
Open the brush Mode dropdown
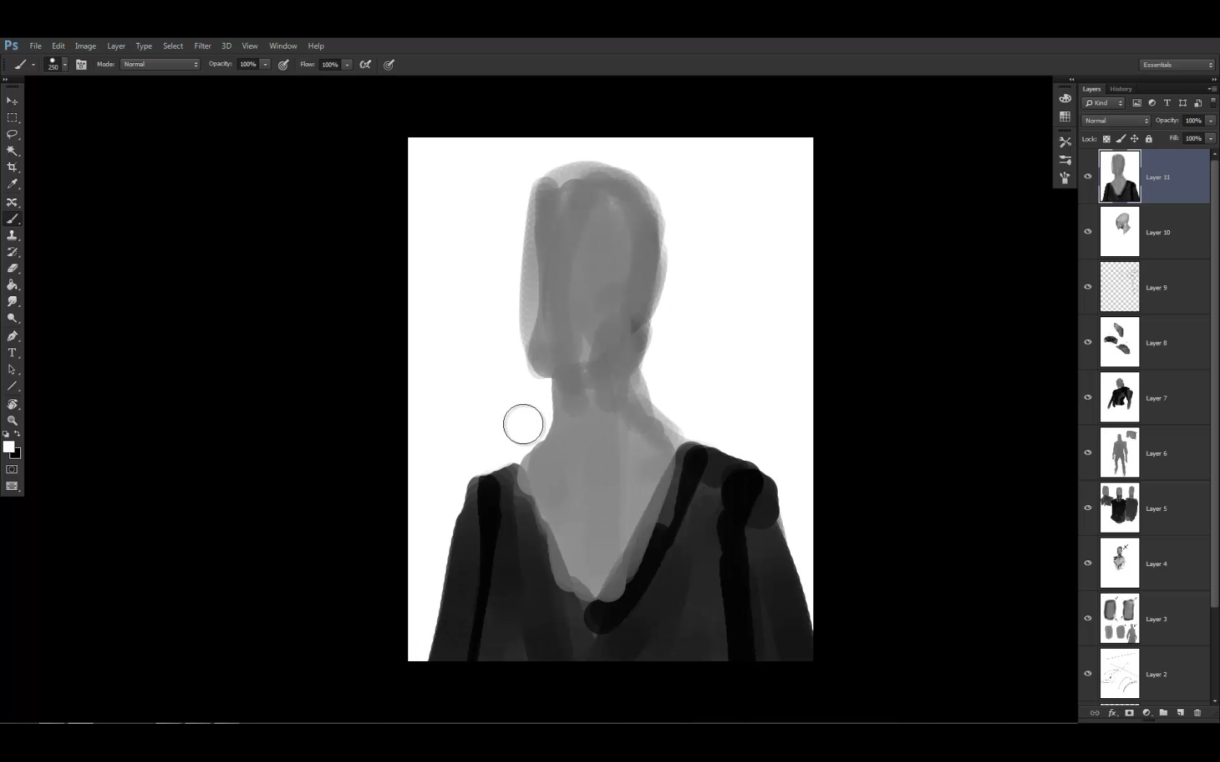tap(160, 65)
